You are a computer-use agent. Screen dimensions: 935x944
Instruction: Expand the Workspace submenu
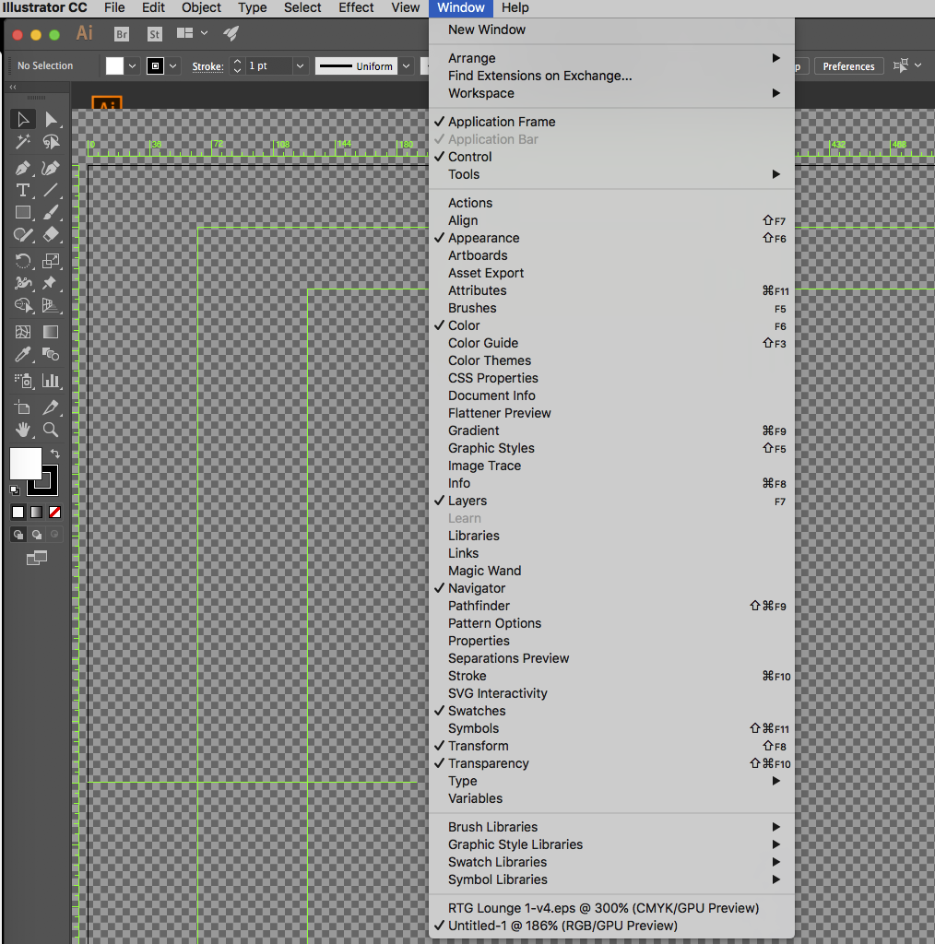click(x=611, y=93)
